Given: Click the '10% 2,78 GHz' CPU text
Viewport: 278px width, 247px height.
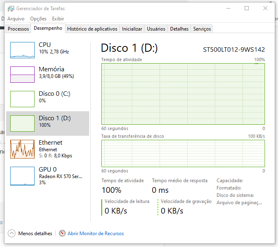Looking at the screenshot, I should click(54, 52).
